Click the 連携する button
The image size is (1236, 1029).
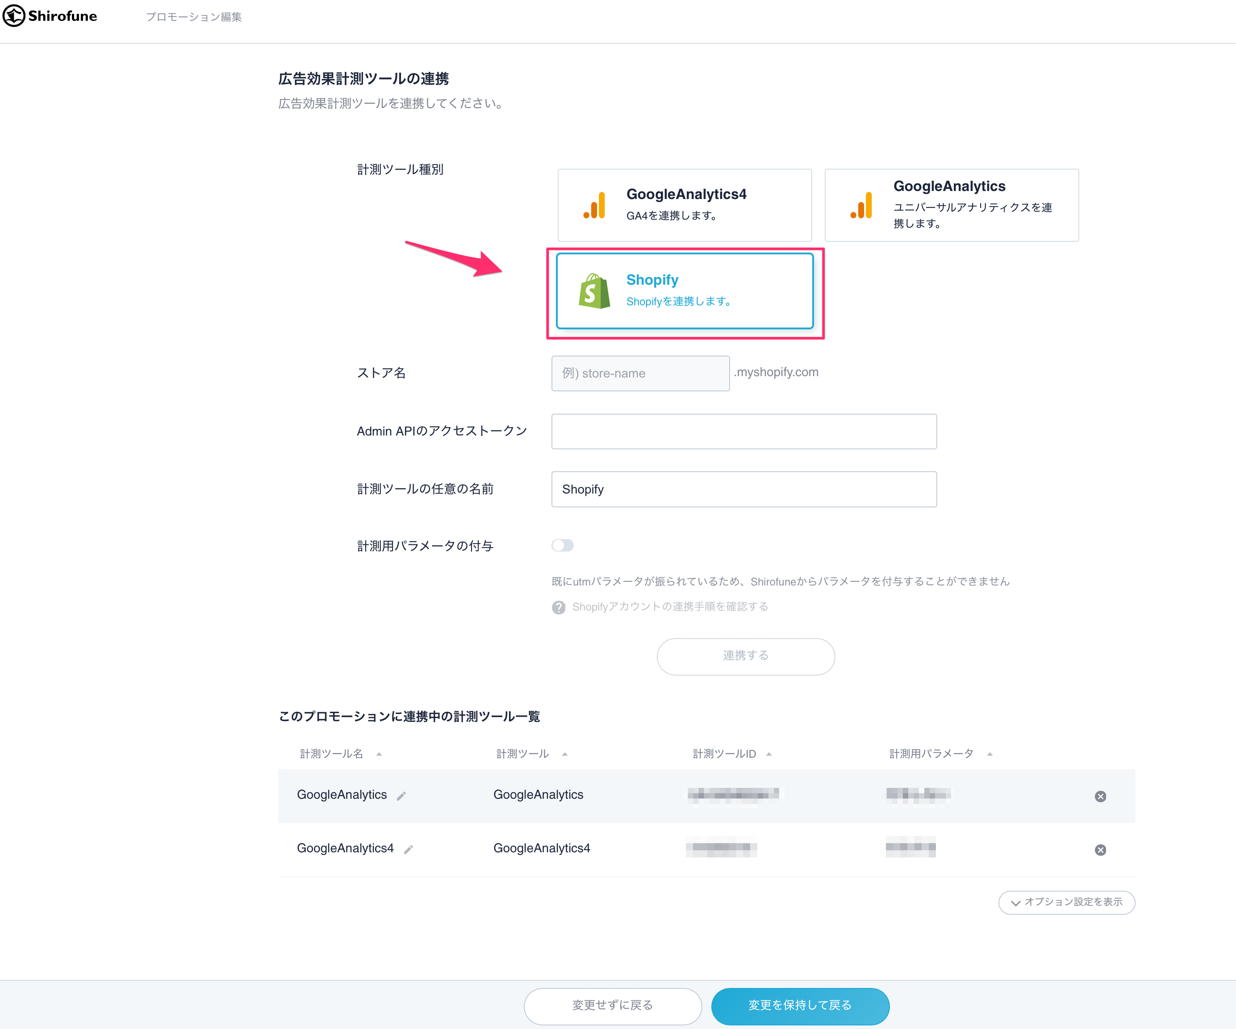coord(746,656)
